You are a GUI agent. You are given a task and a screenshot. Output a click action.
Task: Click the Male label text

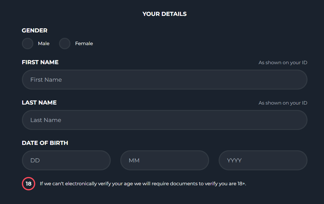pos(43,44)
